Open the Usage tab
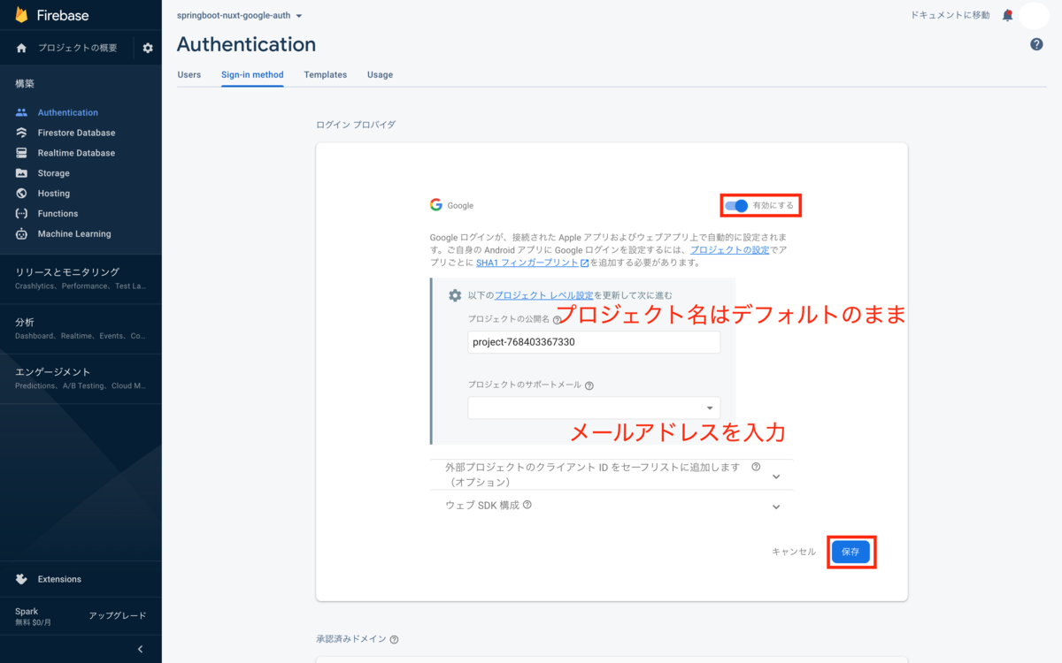Screen dimensions: 1062x663 pos(381,75)
